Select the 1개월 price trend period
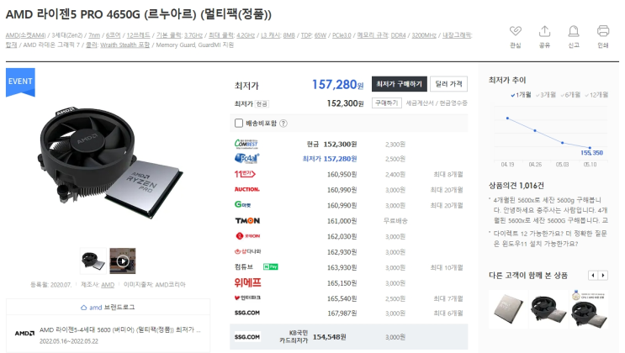 (521, 95)
